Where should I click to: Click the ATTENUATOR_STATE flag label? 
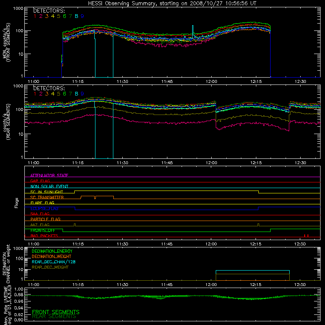click(x=49, y=175)
